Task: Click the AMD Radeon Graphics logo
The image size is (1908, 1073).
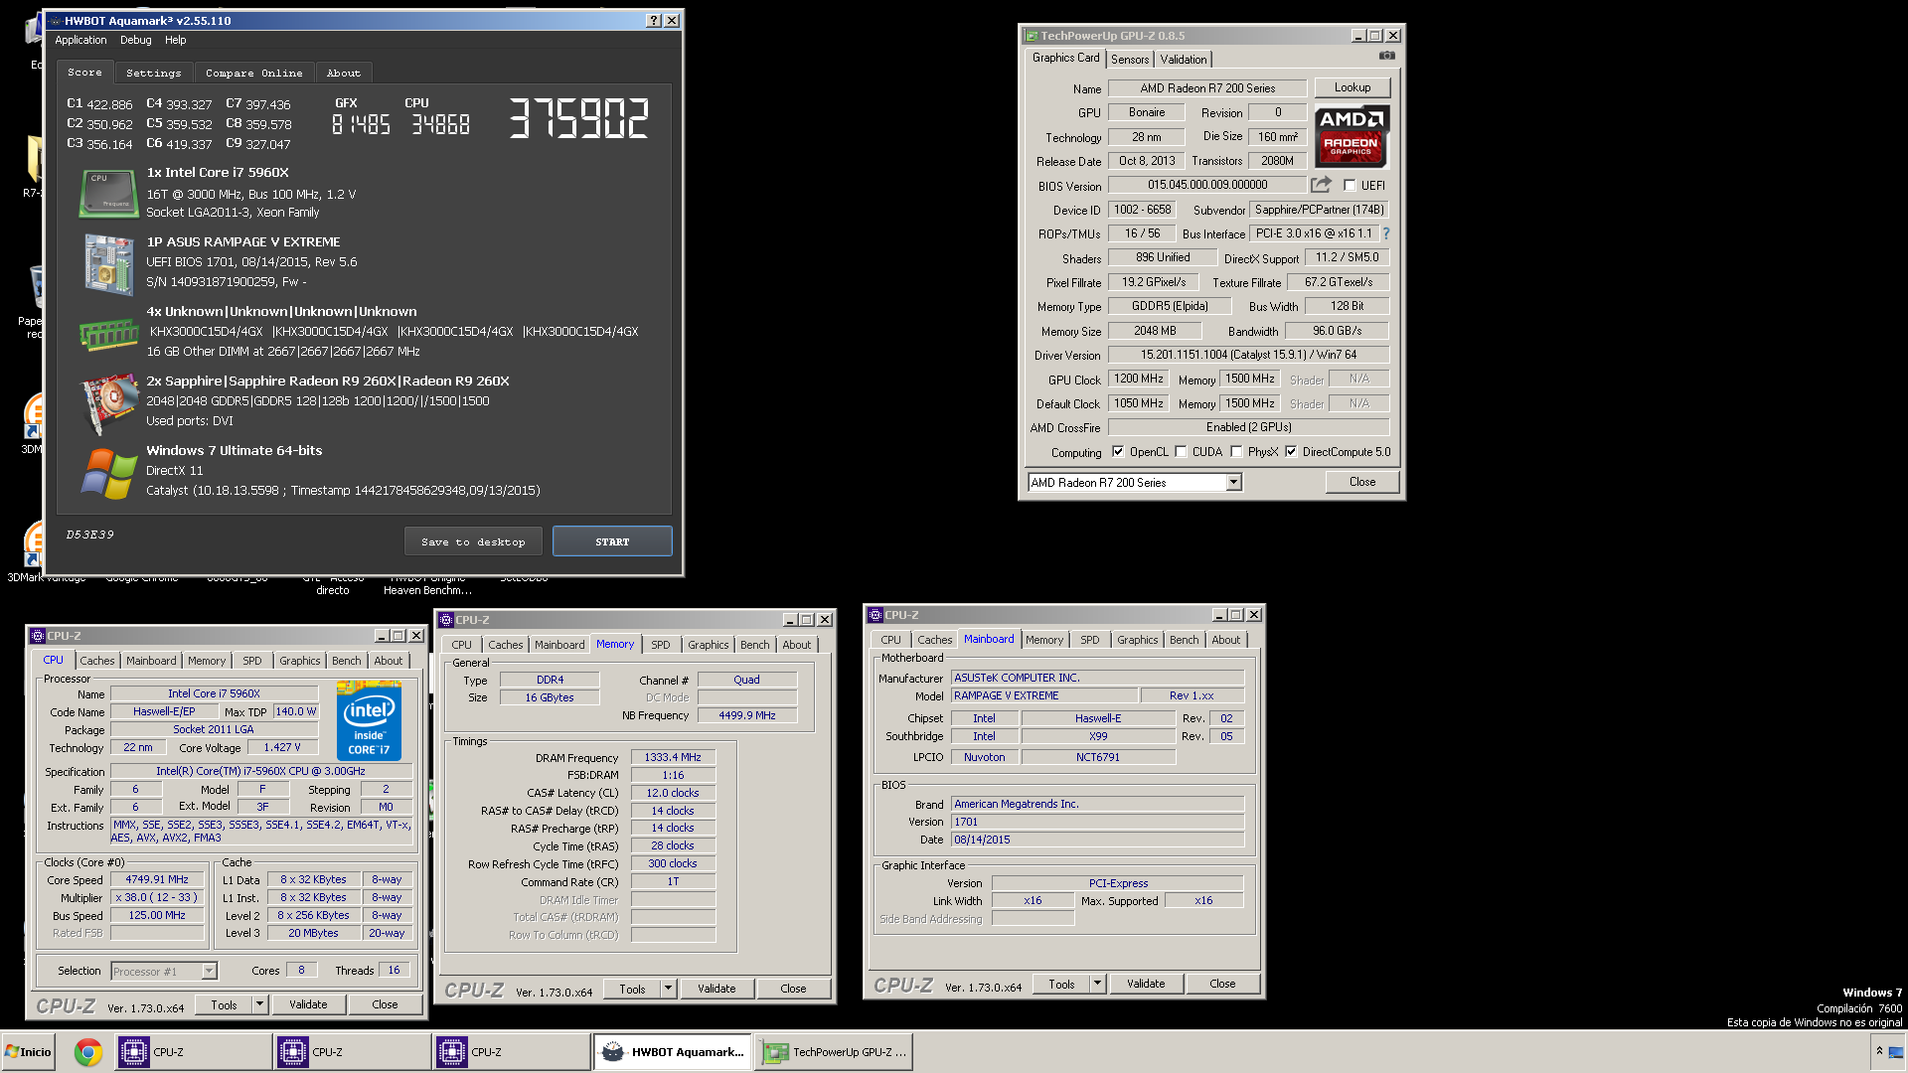Action: (1351, 136)
